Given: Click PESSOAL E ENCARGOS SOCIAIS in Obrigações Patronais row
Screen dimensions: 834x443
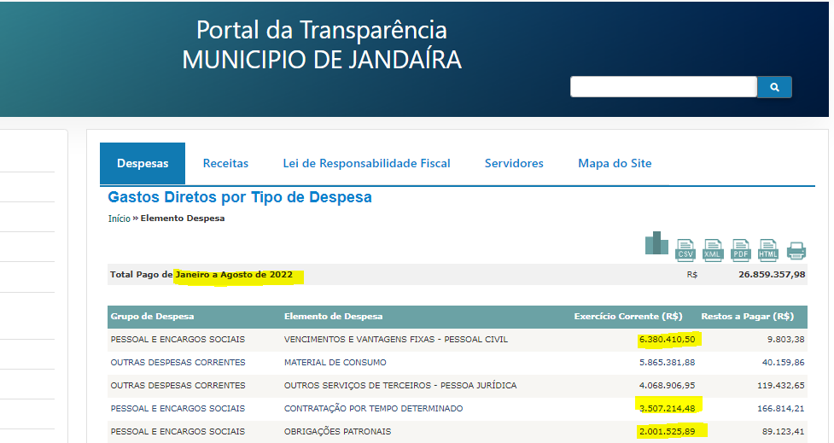Looking at the screenshot, I should [x=178, y=431].
